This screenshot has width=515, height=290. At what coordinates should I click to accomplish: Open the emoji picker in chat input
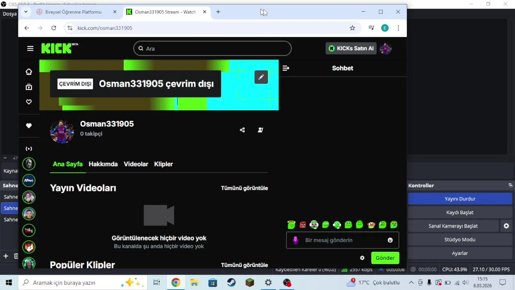click(x=390, y=240)
